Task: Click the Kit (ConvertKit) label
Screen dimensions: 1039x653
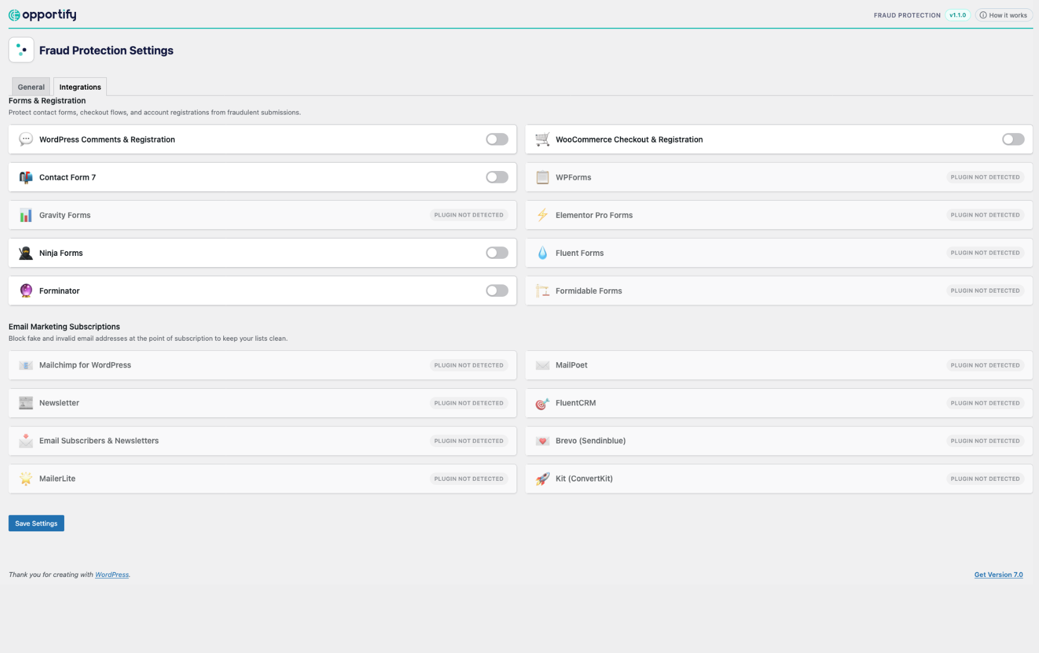Action: (584, 478)
